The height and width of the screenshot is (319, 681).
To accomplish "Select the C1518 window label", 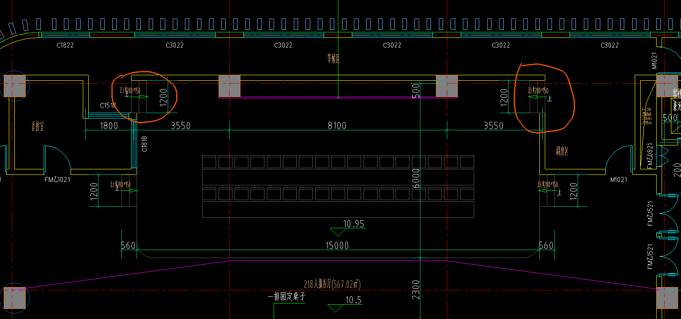I will [x=108, y=105].
